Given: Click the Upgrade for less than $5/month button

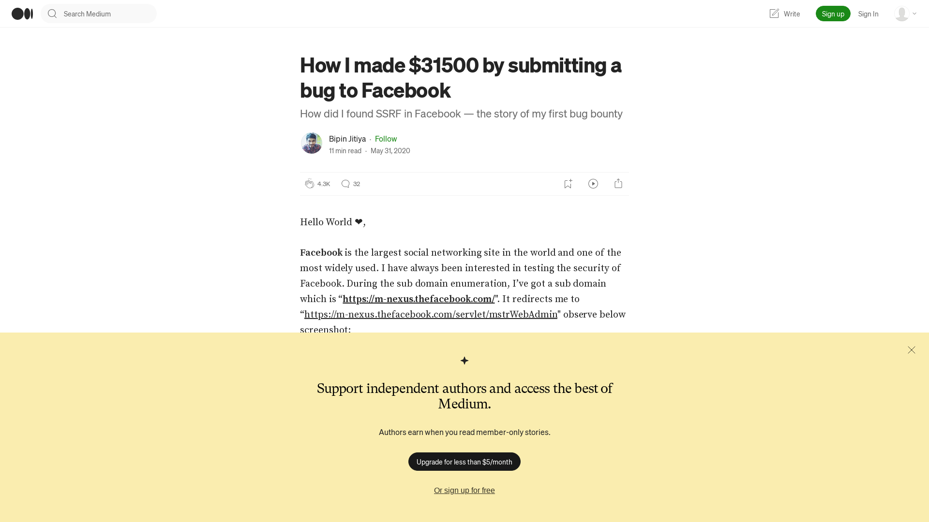Looking at the screenshot, I should tap(464, 462).
